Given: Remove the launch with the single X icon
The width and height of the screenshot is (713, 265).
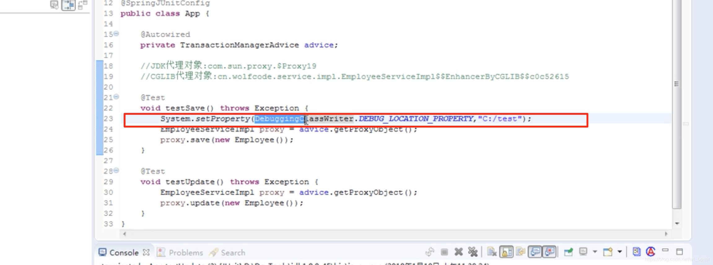Looking at the screenshot, I should pyautogui.click(x=459, y=252).
